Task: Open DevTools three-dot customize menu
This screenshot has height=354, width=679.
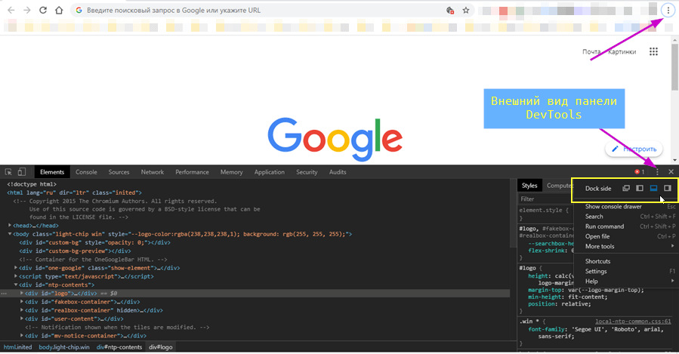Action: point(657,172)
